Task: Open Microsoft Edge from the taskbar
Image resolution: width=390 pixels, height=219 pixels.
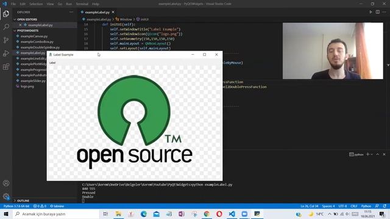Action: [144, 214]
